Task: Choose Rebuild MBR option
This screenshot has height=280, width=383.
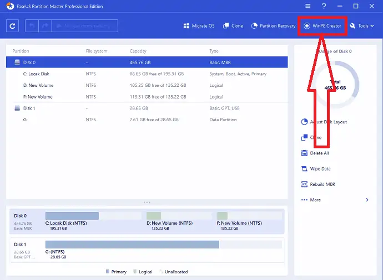Action: click(x=318, y=184)
